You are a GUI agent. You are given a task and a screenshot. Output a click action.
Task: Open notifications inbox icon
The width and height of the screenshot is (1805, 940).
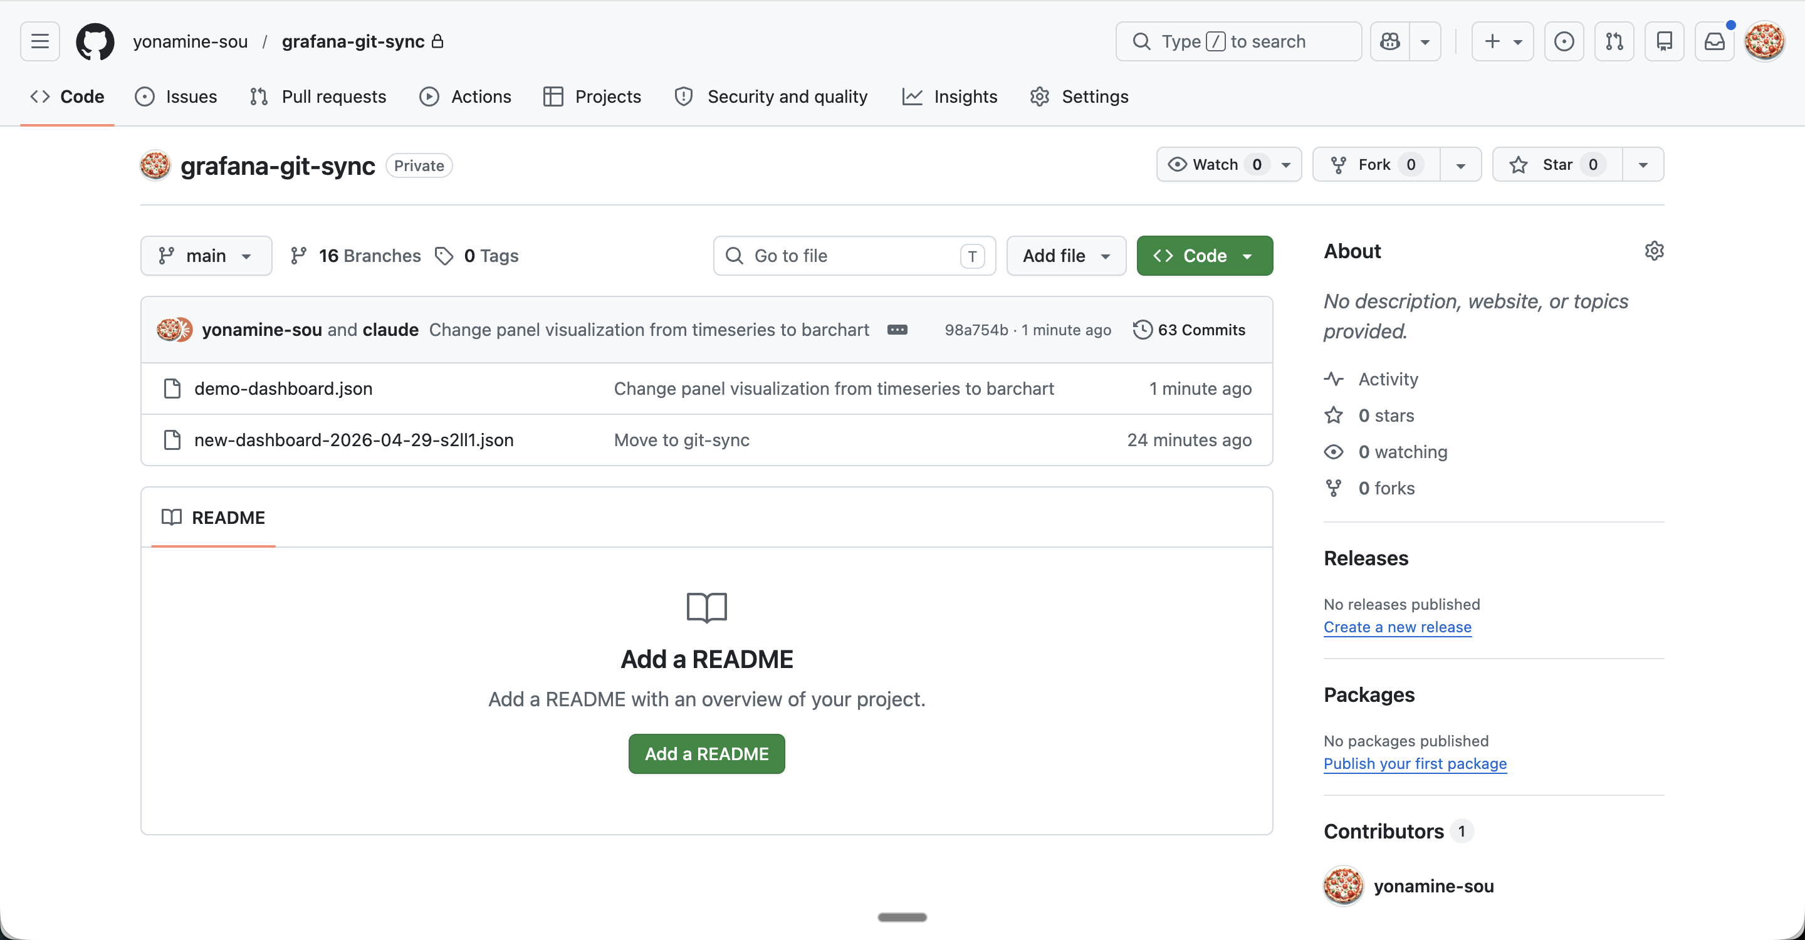coord(1714,41)
